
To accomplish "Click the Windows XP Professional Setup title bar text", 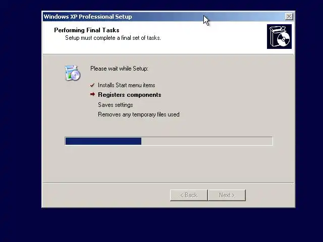I will pyautogui.click(x=88, y=17).
